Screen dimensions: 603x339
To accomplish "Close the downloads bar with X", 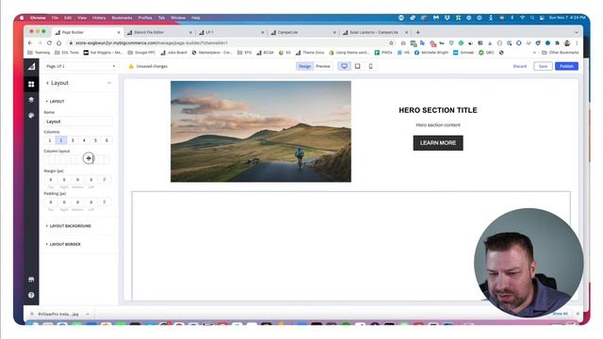I will pos(578,314).
